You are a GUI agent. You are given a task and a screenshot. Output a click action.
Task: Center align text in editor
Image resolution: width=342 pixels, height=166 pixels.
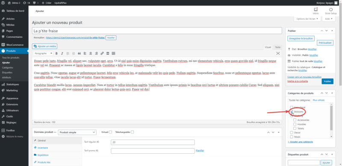(91, 54)
